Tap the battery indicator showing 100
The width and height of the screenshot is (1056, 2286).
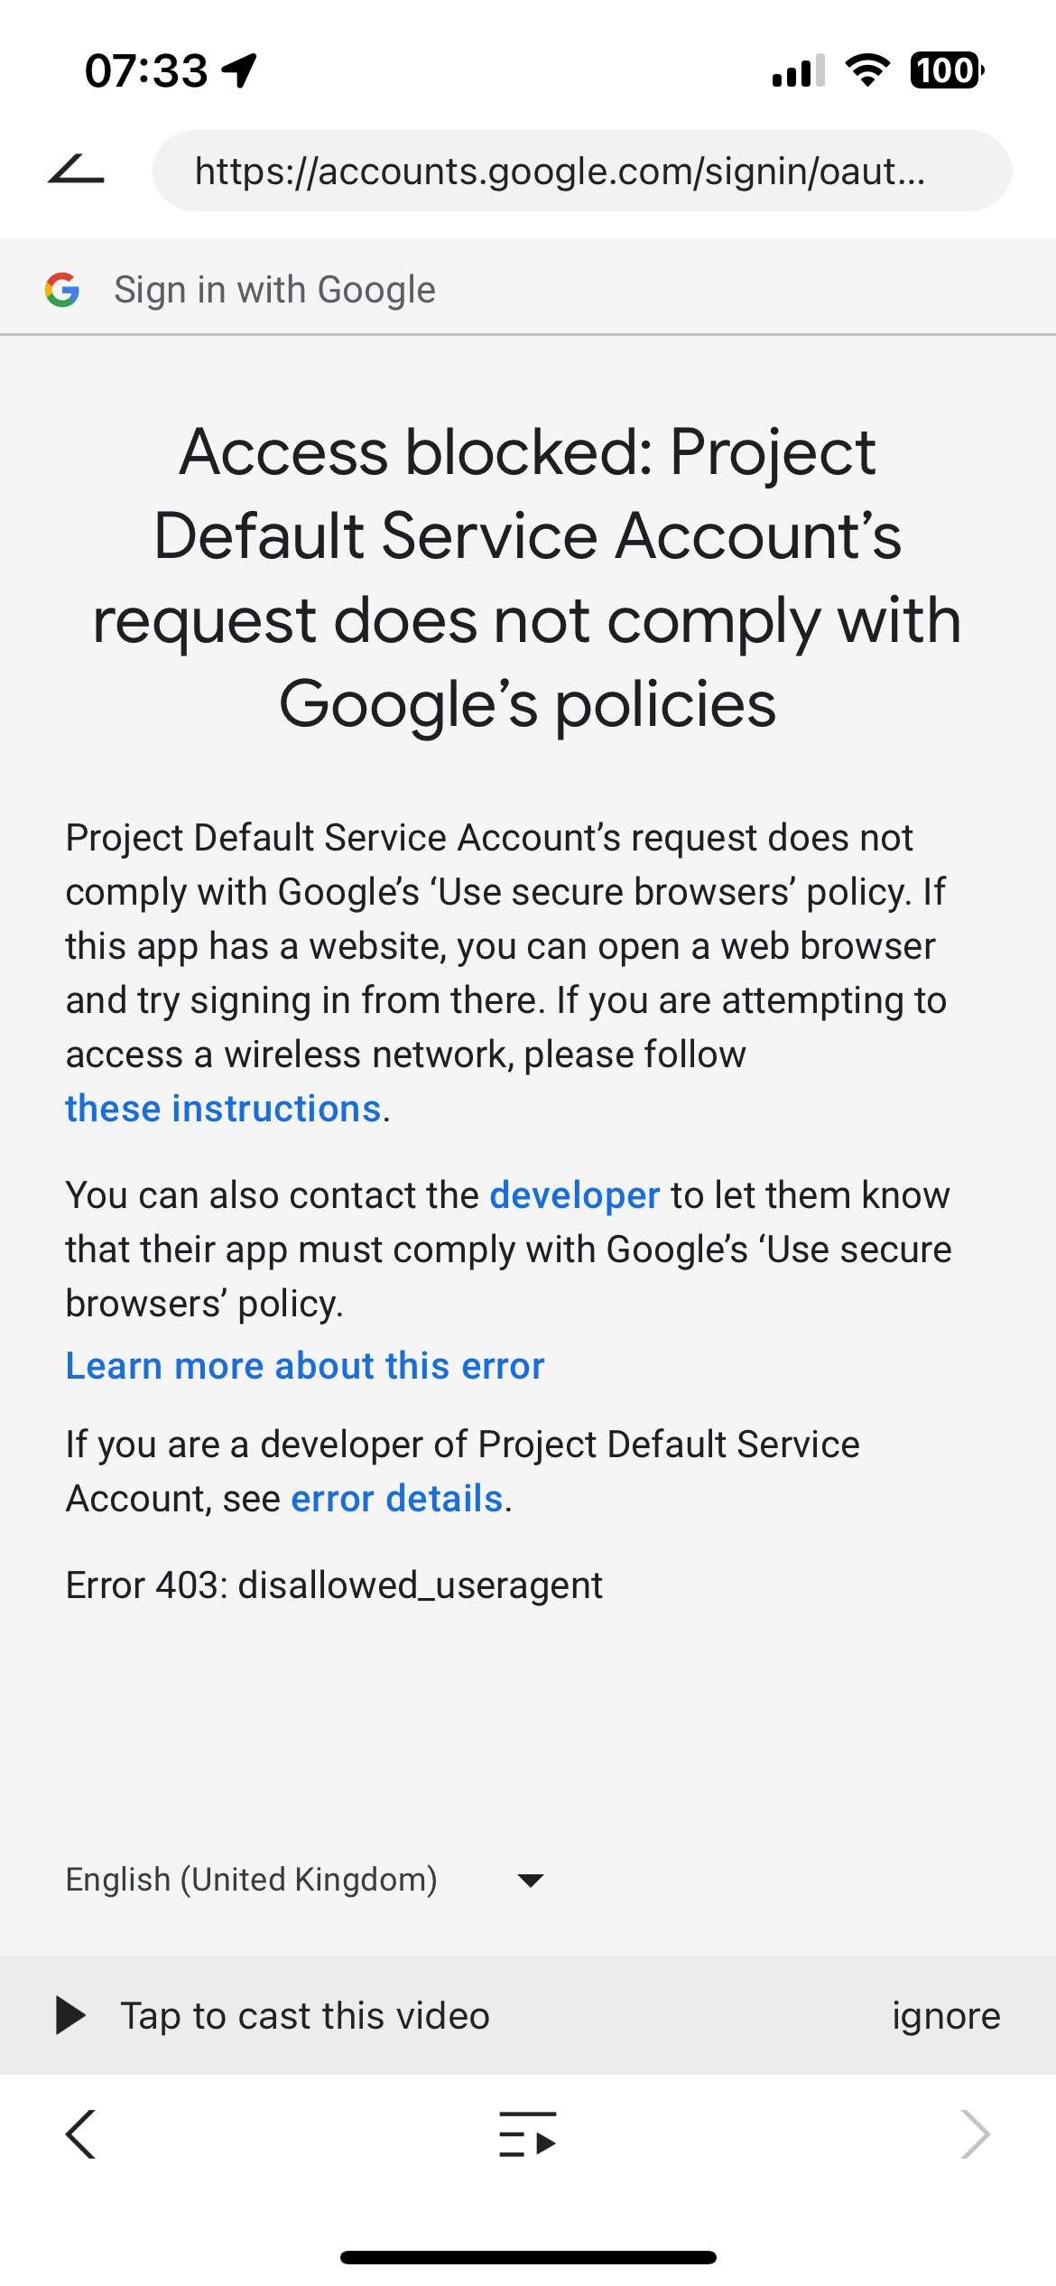coord(946,70)
